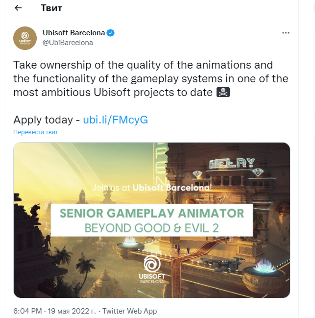Open the Ubisoft Barcelona display name

point(74,33)
